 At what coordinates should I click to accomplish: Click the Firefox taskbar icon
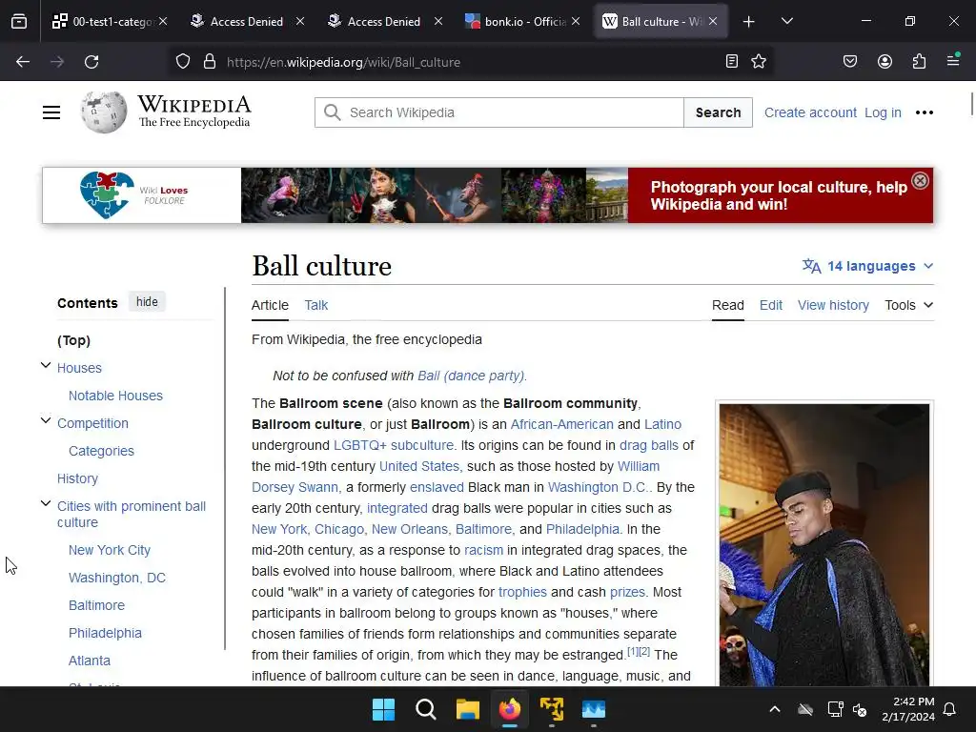tap(510, 709)
